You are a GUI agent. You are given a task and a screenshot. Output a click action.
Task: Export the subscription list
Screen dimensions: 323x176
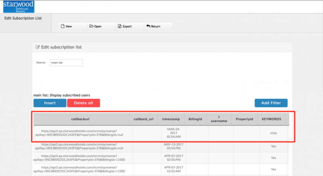tap(120, 26)
